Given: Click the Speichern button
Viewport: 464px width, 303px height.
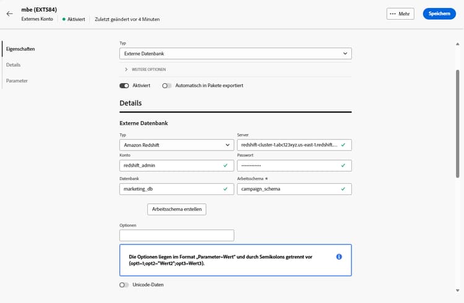Looking at the screenshot, I should point(439,14).
